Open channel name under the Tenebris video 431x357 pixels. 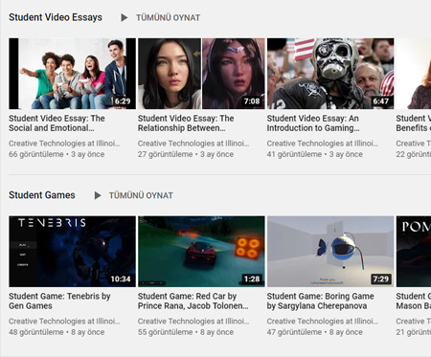(64, 322)
